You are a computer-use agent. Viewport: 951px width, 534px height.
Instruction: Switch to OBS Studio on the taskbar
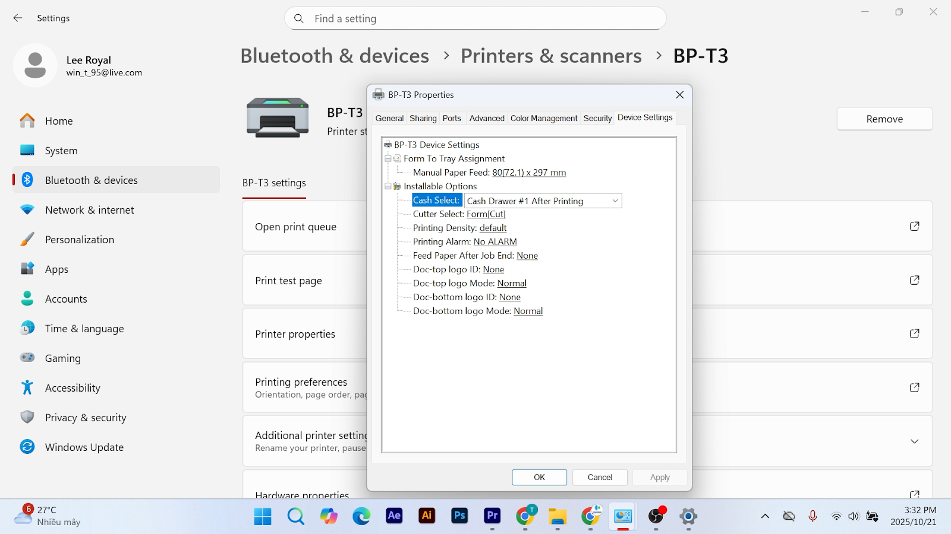656,516
